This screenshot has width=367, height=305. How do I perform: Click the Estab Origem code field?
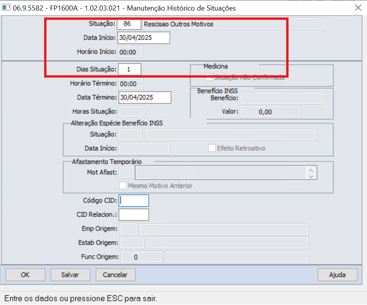(x=132, y=243)
